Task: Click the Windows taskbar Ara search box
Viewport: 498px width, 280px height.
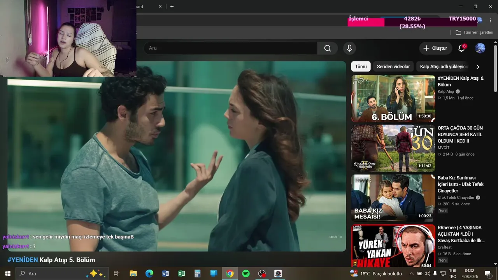Action: pyautogui.click(x=62, y=273)
